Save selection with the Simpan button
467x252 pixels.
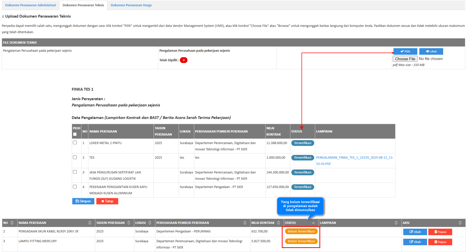(83, 201)
